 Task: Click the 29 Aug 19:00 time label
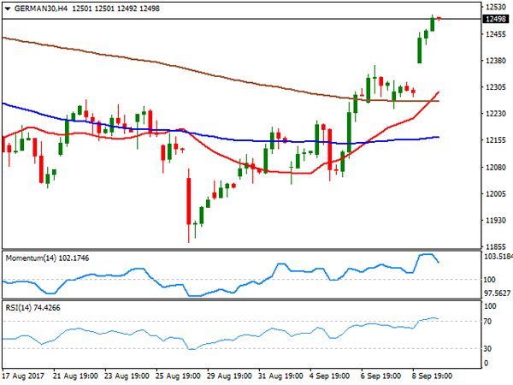[x=229, y=376]
